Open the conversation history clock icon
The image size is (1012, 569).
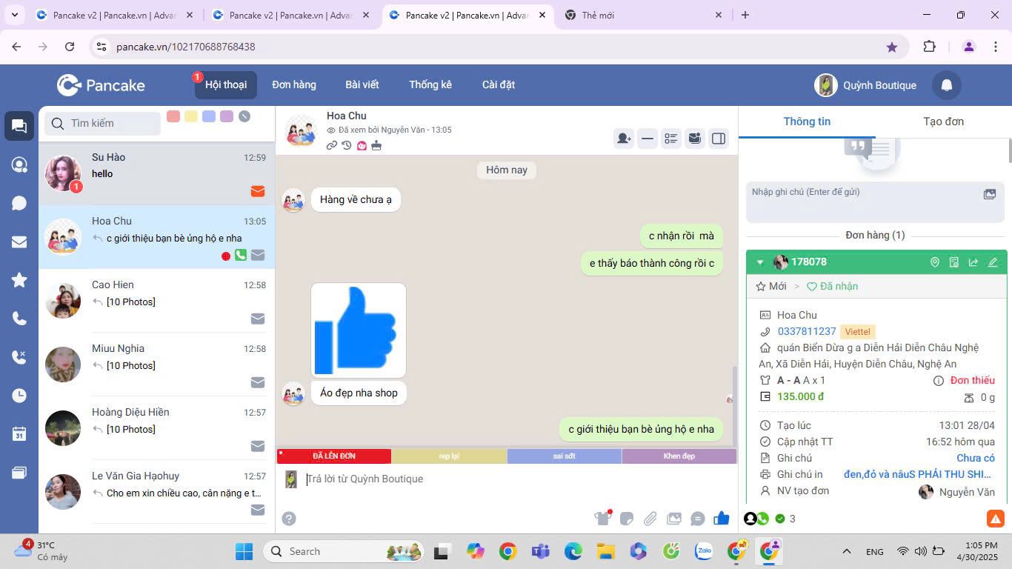(x=347, y=145)
